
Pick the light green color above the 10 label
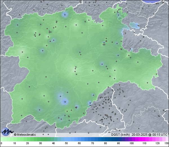tap(15, 139)
